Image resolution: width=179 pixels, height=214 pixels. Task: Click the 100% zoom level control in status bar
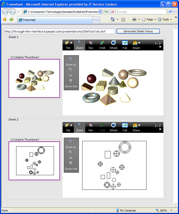tap(163, 210)
